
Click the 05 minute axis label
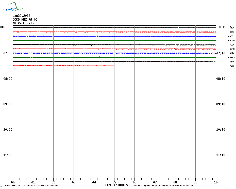click(114, 182)
